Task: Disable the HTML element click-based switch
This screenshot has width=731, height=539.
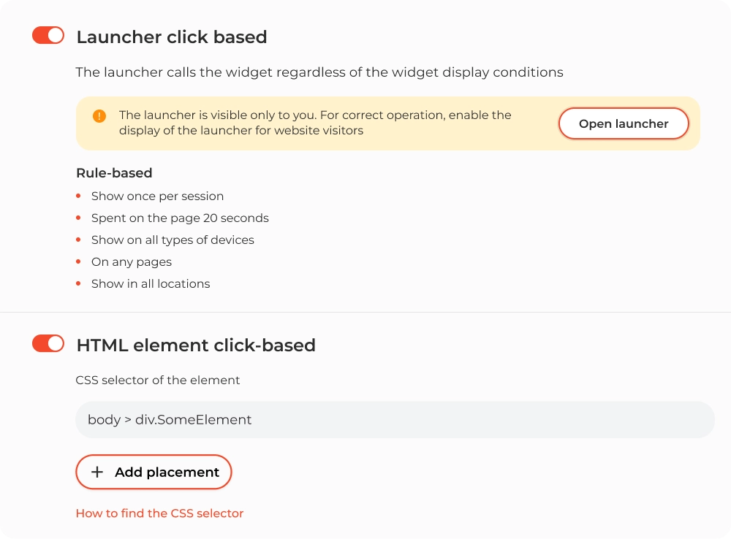Action: pos(48,344)
